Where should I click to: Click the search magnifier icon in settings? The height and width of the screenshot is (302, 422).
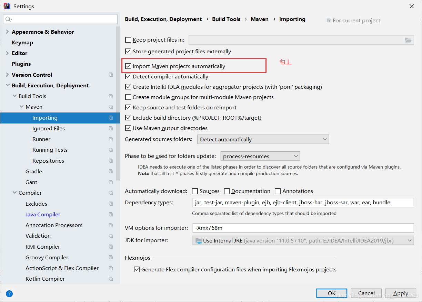(x=9, y=19)
